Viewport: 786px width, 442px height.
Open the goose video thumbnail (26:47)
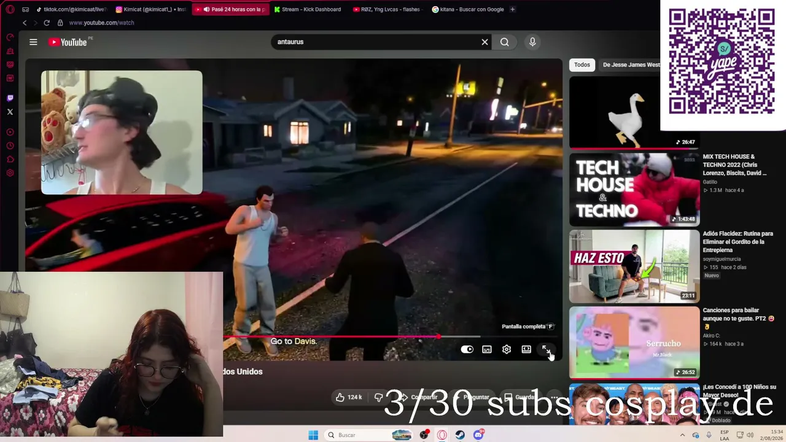click(634, 112)
